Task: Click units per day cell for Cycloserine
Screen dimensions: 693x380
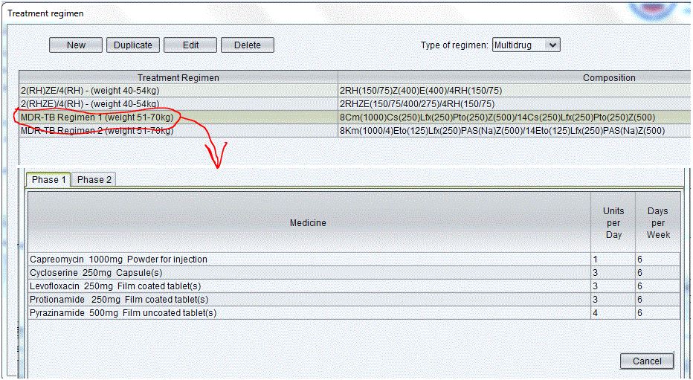Action: [x=613, y=273]
